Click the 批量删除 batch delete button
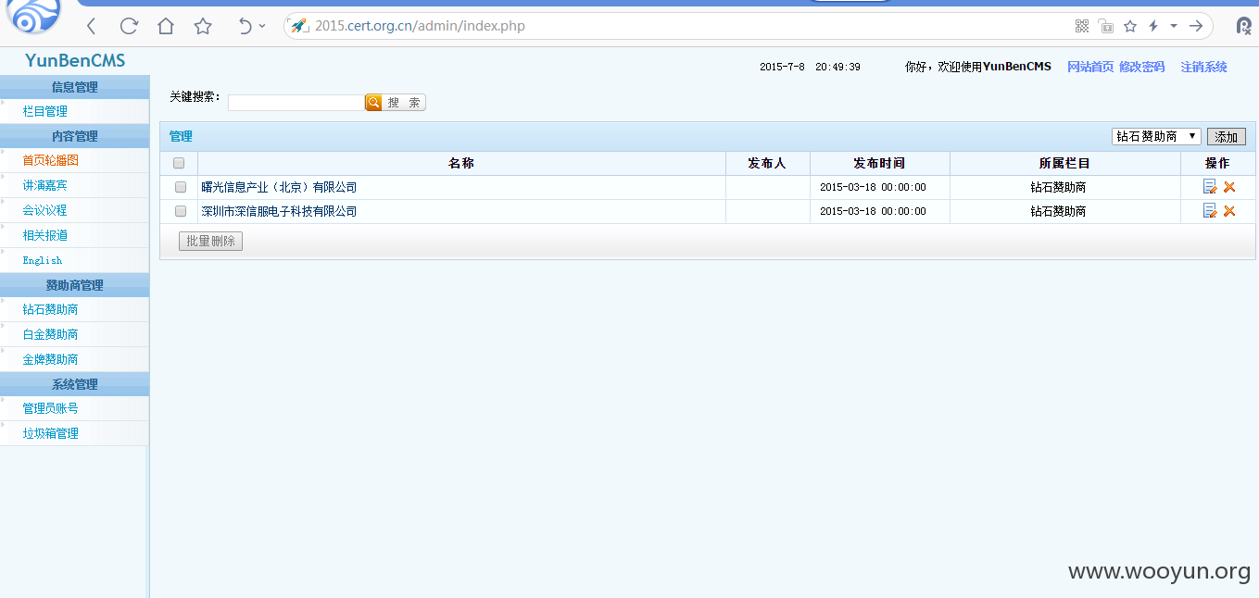 [x=210, y=241]
